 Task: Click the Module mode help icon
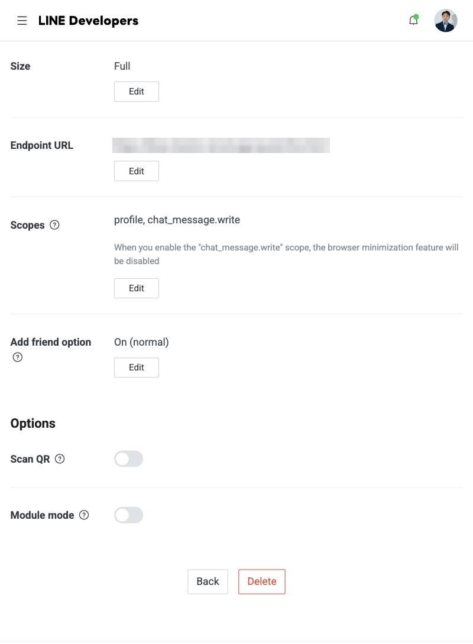pos(84,515)
